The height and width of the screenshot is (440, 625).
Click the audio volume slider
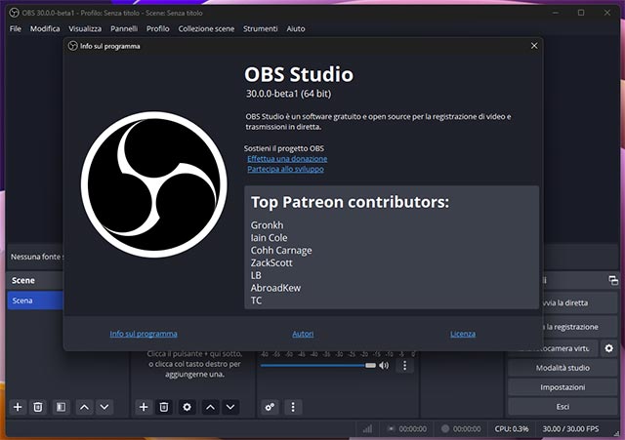pyautogui.click(x=317, y=366)
